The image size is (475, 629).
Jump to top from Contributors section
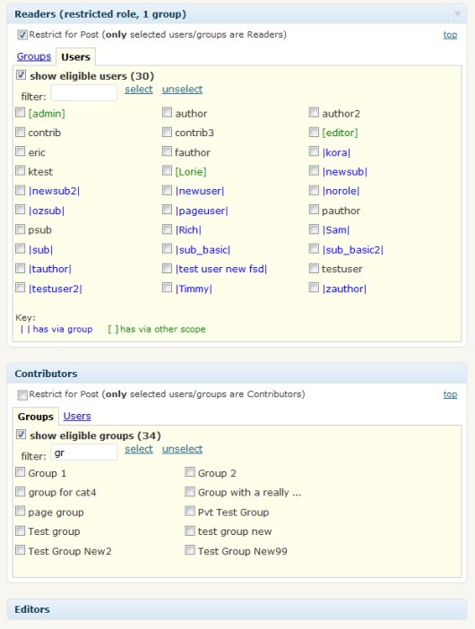pos(450,394)
